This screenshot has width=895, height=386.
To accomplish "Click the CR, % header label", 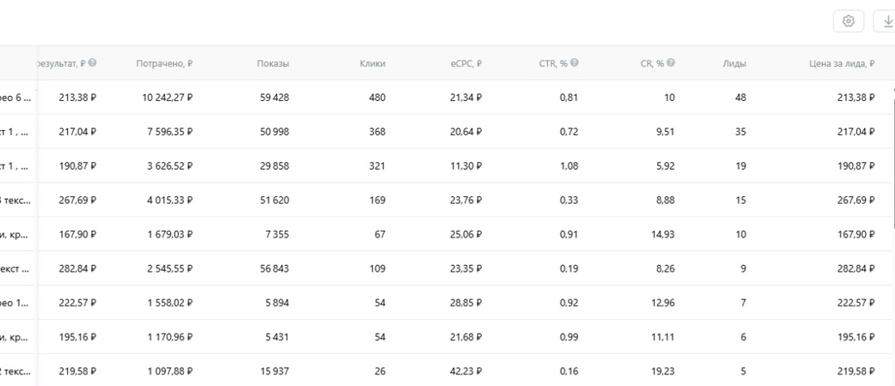I will coord(652,64).
